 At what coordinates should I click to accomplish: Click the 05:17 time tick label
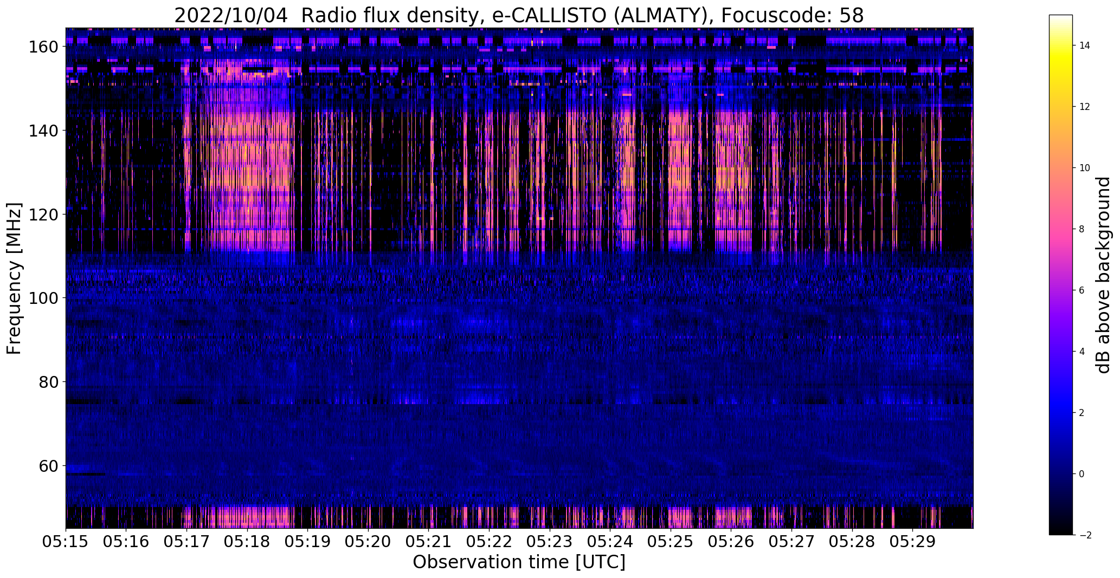(187, 542)
